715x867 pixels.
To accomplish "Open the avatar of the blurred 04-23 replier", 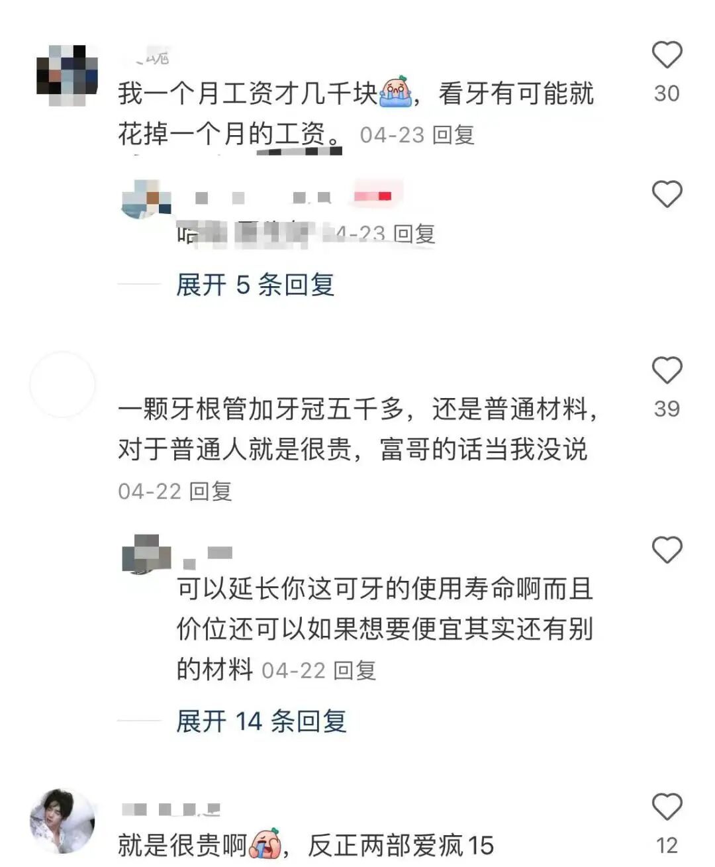I will point(146,198).
